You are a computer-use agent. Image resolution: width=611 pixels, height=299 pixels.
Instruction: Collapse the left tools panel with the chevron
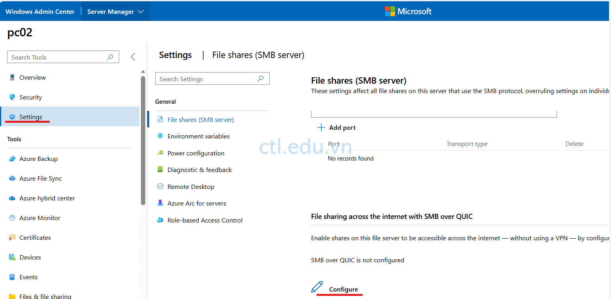pos(133,57)
